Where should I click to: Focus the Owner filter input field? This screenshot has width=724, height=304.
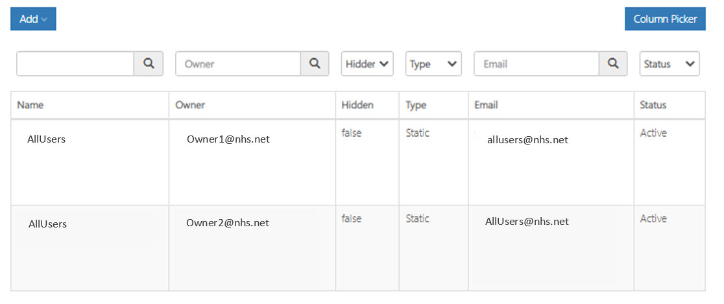(x=238, y=64)
